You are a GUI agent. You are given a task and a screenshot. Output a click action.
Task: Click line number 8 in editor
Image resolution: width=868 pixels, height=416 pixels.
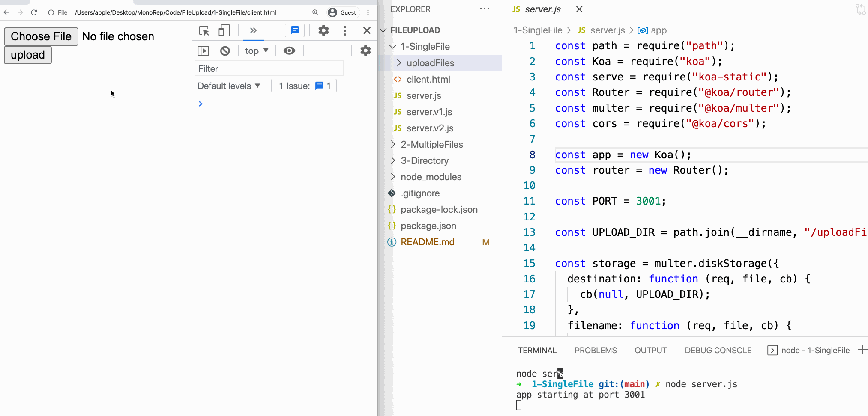pyautogui.click(x=532, y=155)
